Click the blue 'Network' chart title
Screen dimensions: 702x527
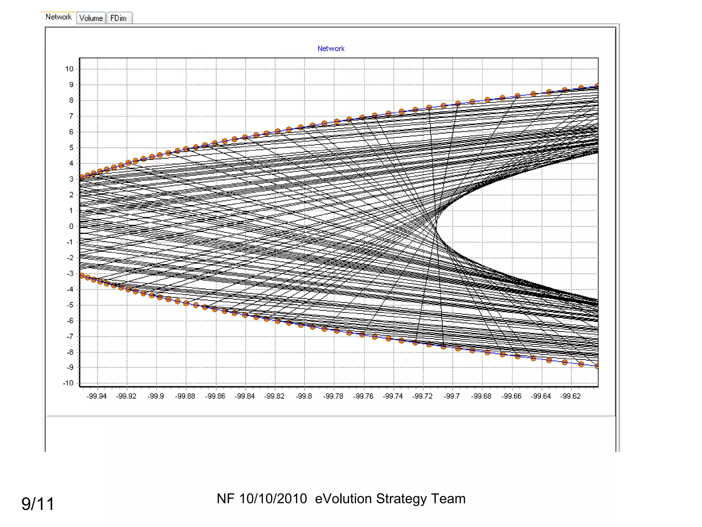[331, 49]
